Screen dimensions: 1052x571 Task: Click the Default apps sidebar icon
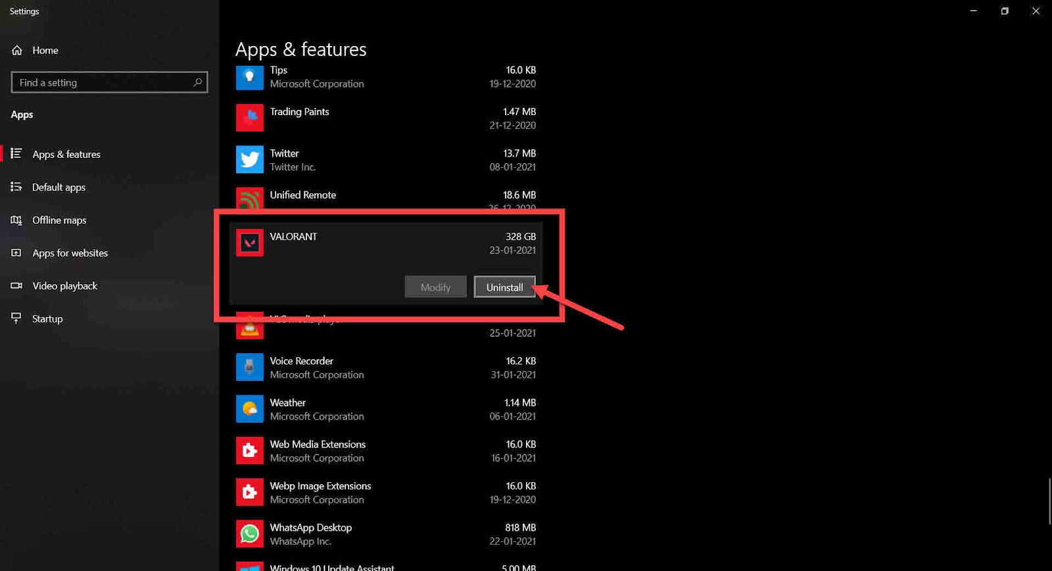(x=16, y=187)
